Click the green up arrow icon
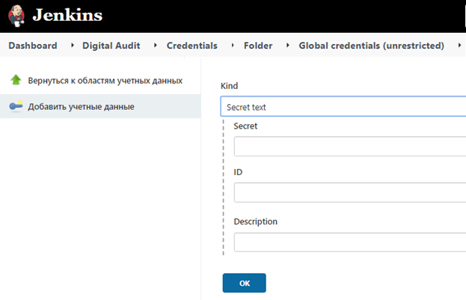The height and width of the screenshot is (300, 466). tap(16, 80)
